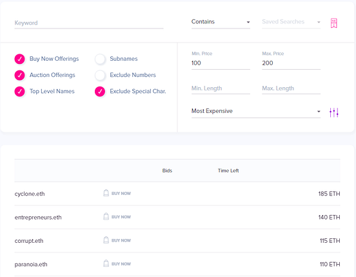Uncheck Top Level Names checkbox

pyautogui.click(x=20, y=92)
